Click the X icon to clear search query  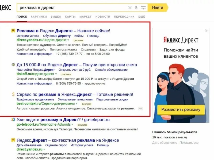130,8
